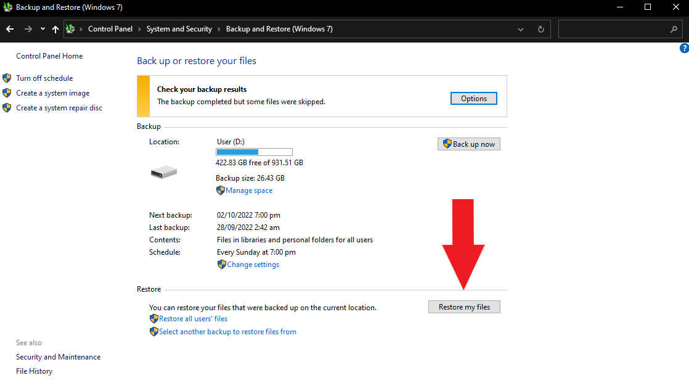
Task: Open System and Security breadcrumb
Action: (179, 29)
